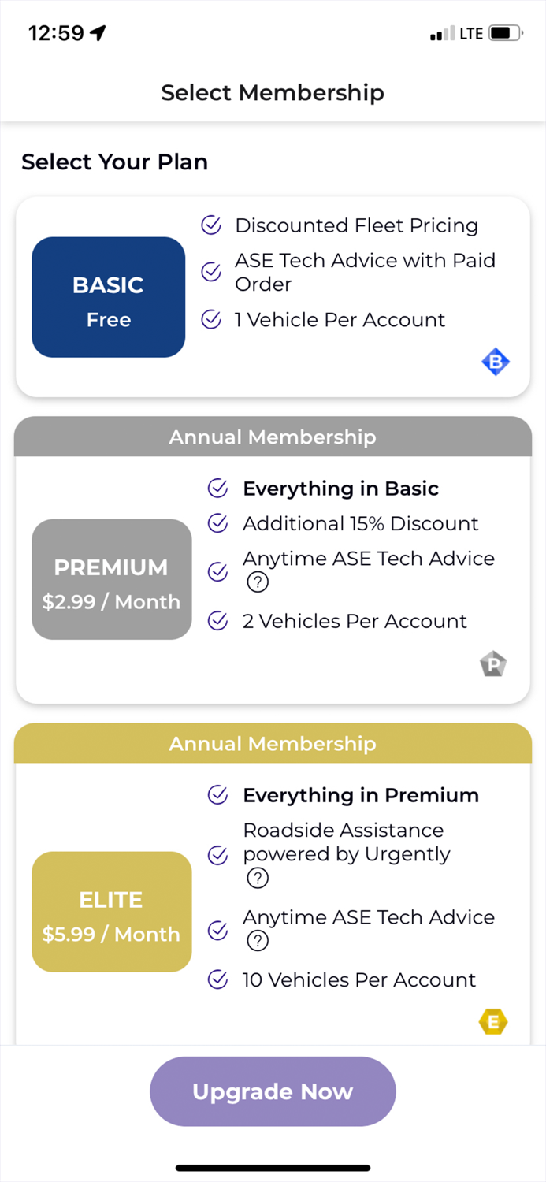The height and width of the screenshot is (1182, 546).
Task: Open help for Premium Anytime ASE Tech Advice
Action: click(x=258, y=582)
